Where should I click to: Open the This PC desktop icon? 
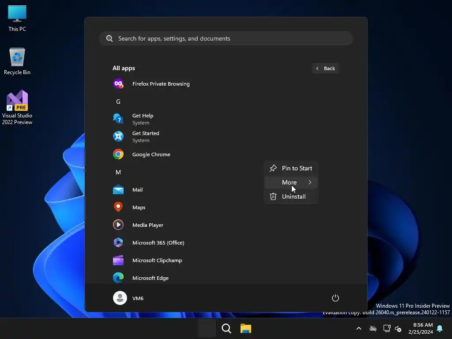pos(17,18)
